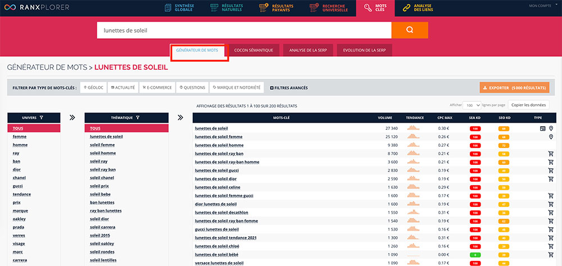The image size is (562, 266).
Task: Click cart icon for "lunettes de soleil dior"
Action: (x=551, y=179)
